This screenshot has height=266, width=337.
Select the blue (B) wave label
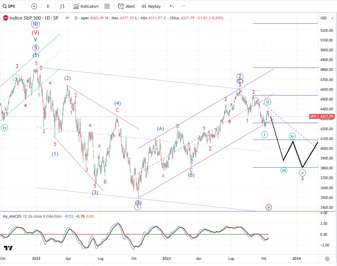pos(191,175)
